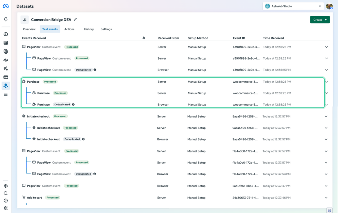Click dataset icon beside Conversion Bridge DEV
Image resolution: width=338 pixels, height=213 pixels.
point(24,19)
